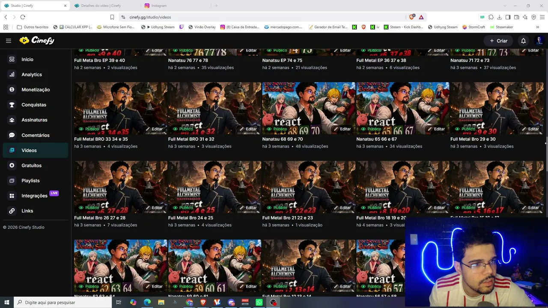This screenshot has height=308, width=548.
Task: Click the title "Nanatsu EP 74 e 75"
Action: (x=282, y=60)
